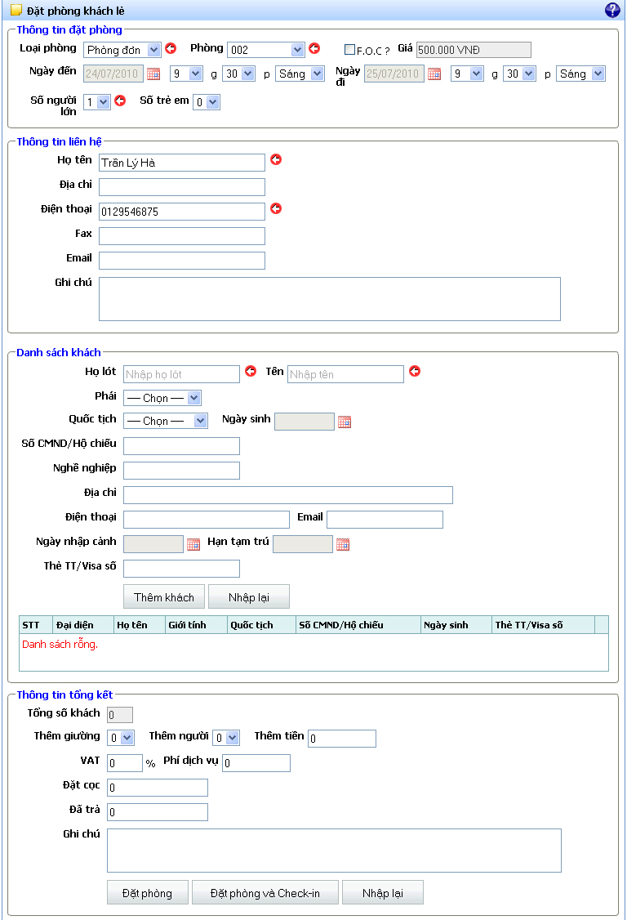627x920 pixels.
Task: Open calendar picker for Ngày đi
Action: tap(434, 74)
